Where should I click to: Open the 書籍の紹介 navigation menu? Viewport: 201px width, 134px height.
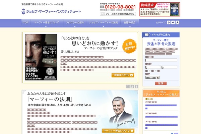coord(130,22)
